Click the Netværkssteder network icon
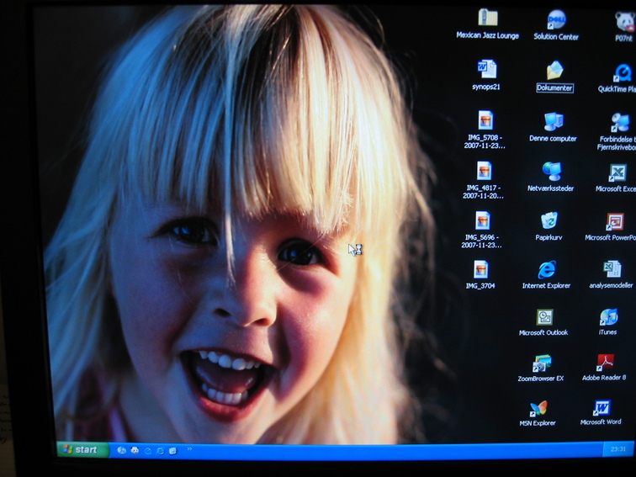 pos(551,172)
